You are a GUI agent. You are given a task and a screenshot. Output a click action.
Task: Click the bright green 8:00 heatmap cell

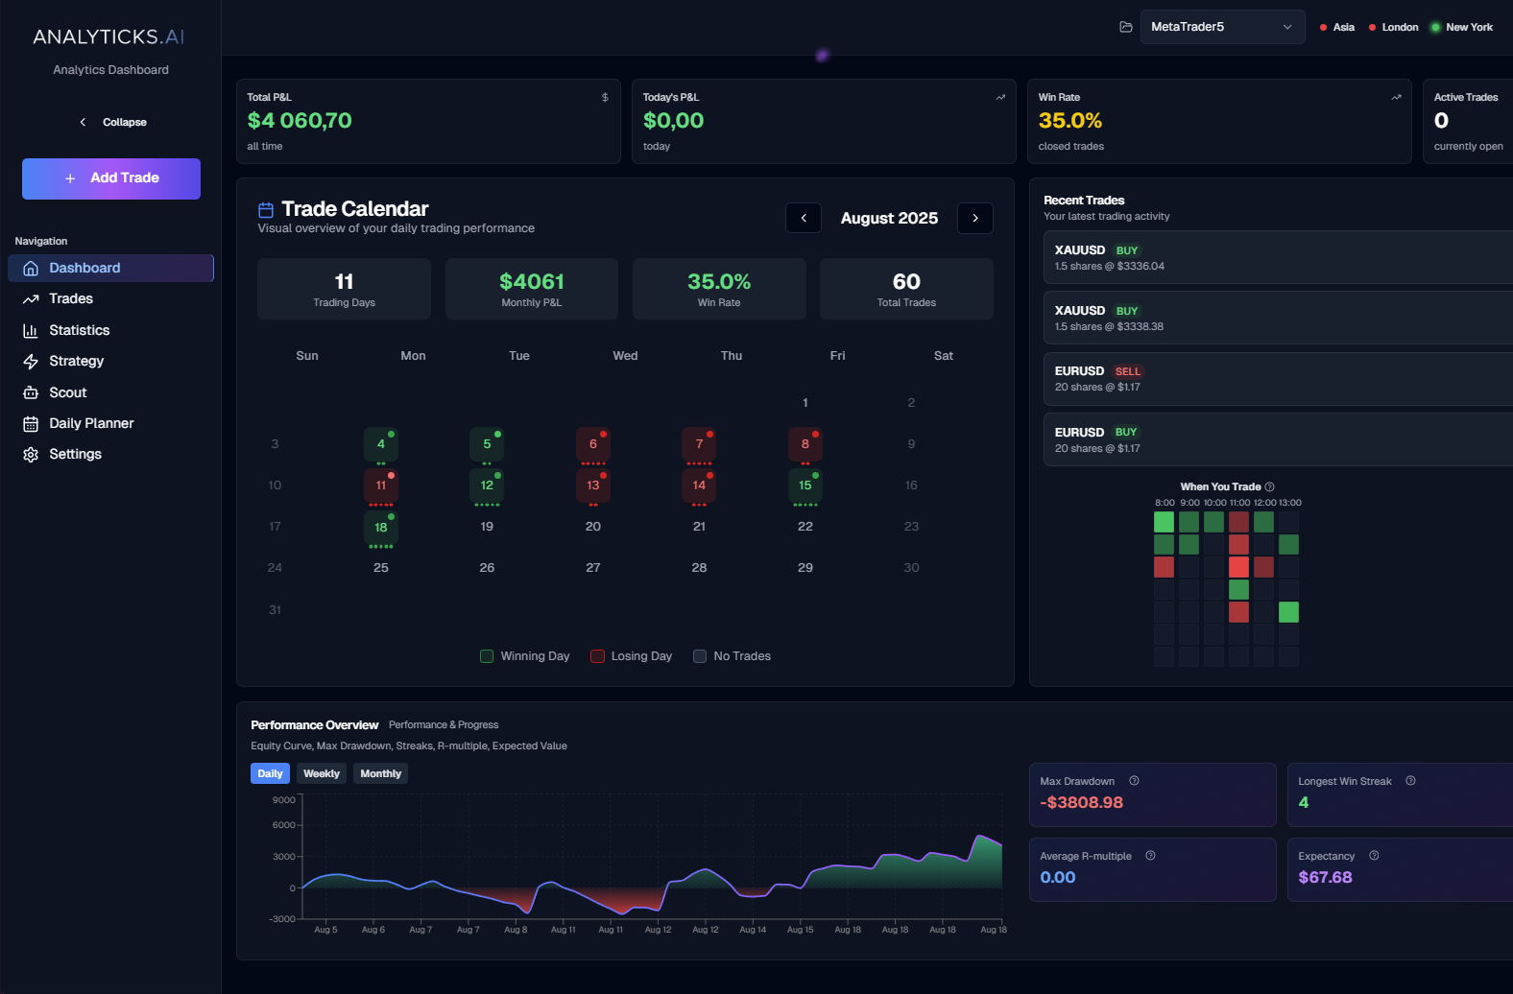tap(1164, 522)
